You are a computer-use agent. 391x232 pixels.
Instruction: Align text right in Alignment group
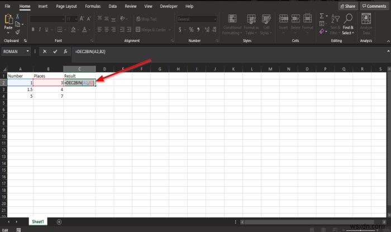[x=113, y=30]
